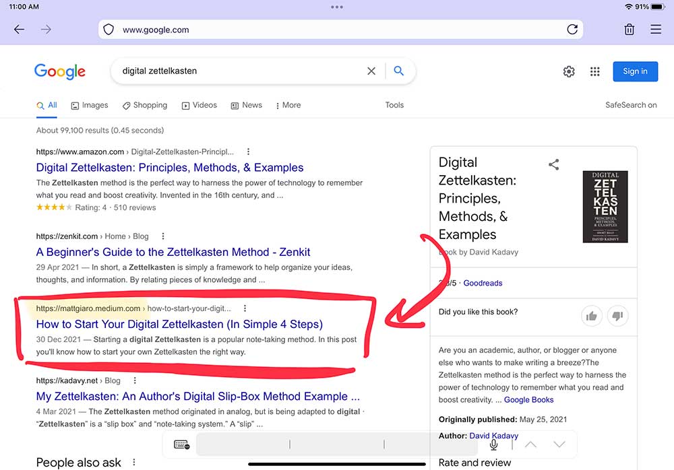Open My Zettelkasten Author's Slip-Box result
The height and width of the screenshot is (470, 674).
tap(198, 397)
